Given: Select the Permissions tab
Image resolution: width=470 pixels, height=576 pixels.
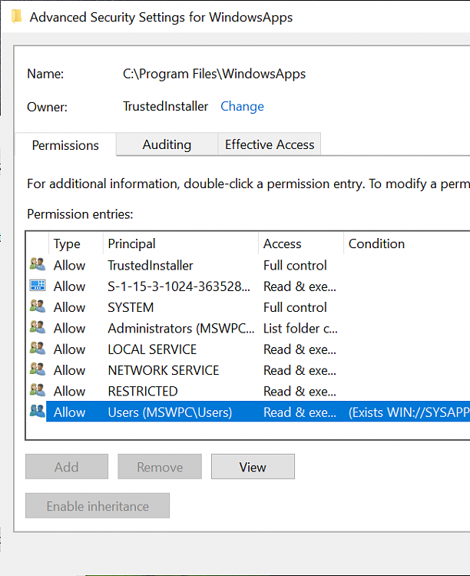Looking at the screenshot, I should (x=65, y=145).
